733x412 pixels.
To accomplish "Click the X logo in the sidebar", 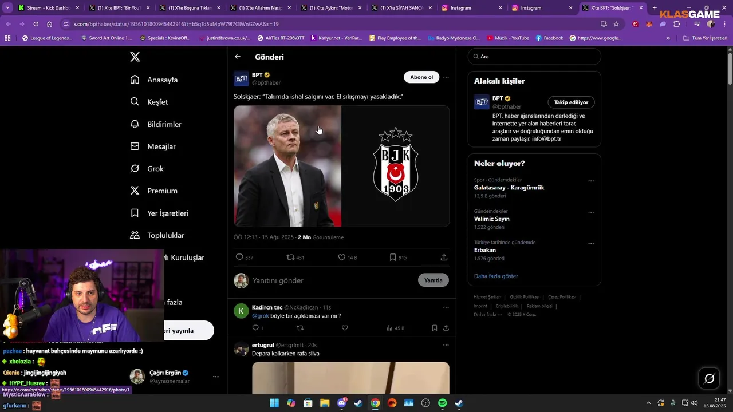I will point(135,57).
